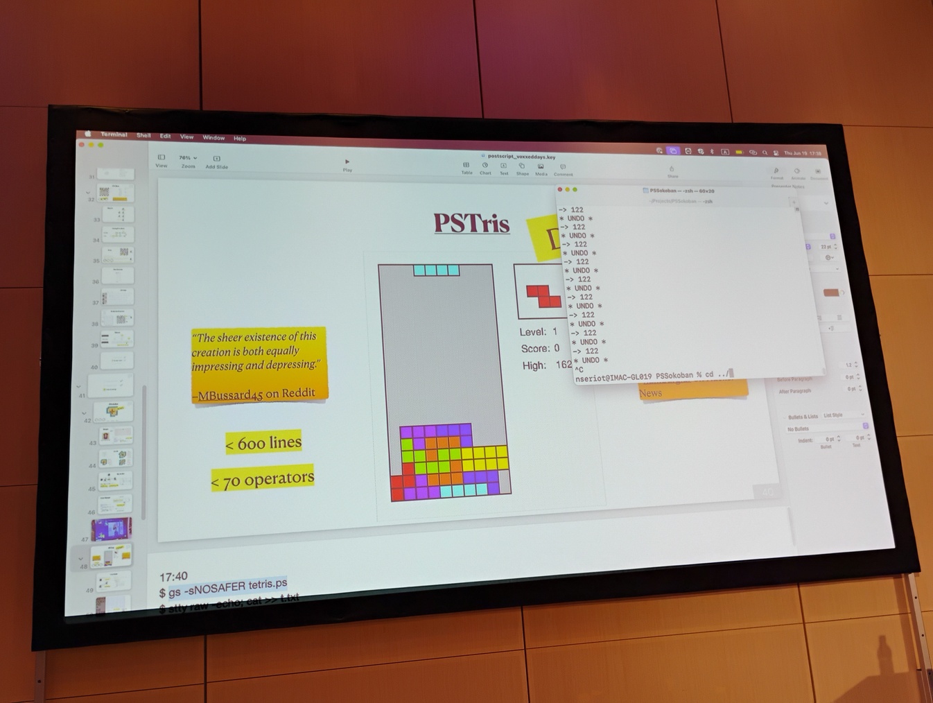Open the Media toolbar menu
This screenshot has width=933, height=703.
tap(541, 170)
